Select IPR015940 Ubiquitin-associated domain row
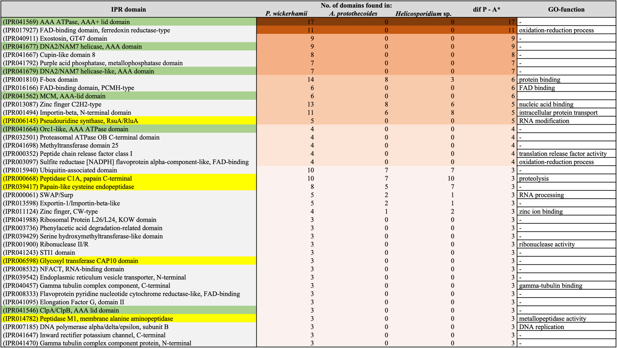This screenshot has width=617, height=348. click(129, 170)
